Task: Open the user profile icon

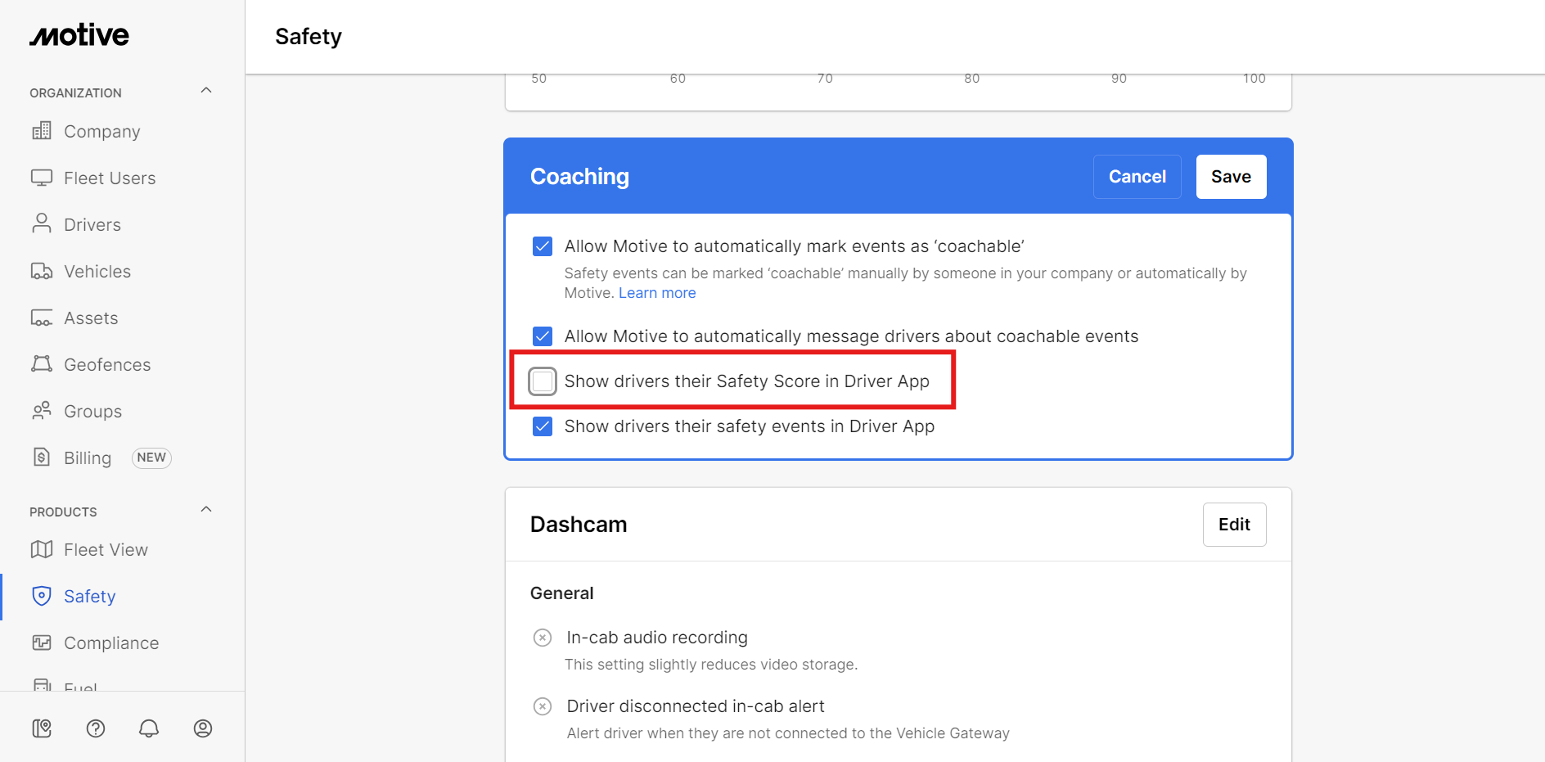Action: click(x=203, y=728)
